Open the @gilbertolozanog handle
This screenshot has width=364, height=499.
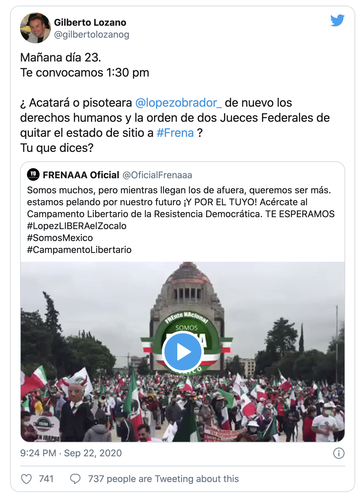click(x=92, y=35)
